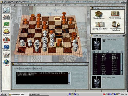Viewport: 128px width, 96px height.
Task: Open the Windows menu
Action: [49, 5]
